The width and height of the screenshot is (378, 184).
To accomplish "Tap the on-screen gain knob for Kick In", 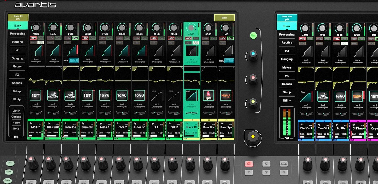I will tap(36, 28).
